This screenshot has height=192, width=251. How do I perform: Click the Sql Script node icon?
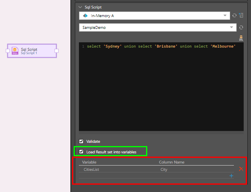(15, 51)
